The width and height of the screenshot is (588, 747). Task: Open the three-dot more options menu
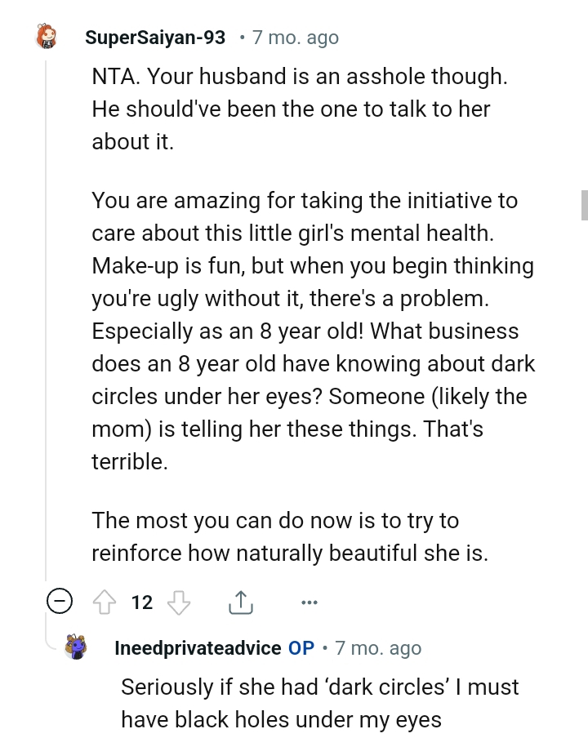click(x=308, y=603)
